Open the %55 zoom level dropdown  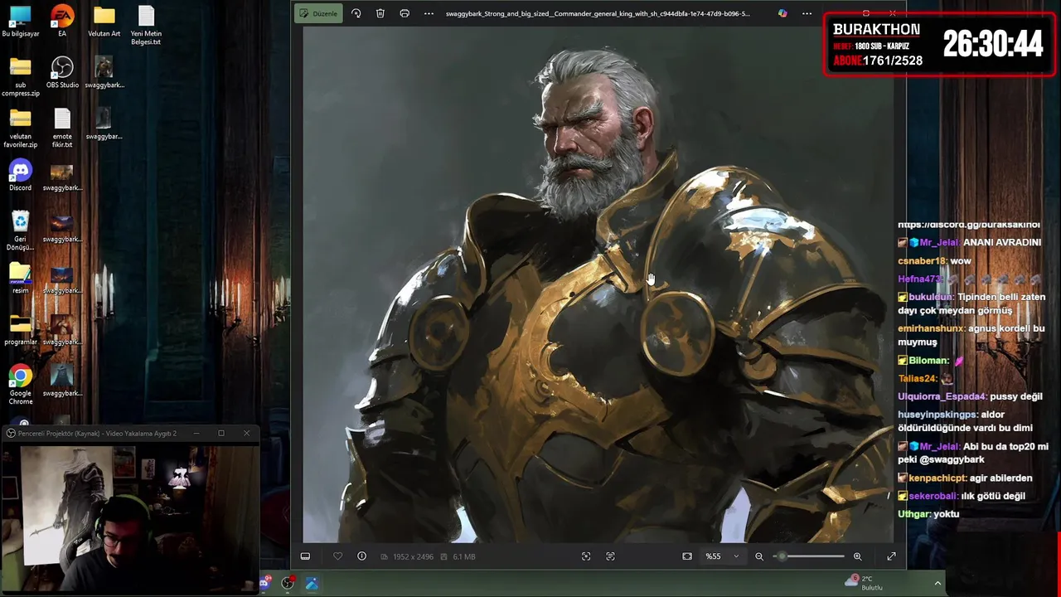pyautogui.click(x=721, y=556)
